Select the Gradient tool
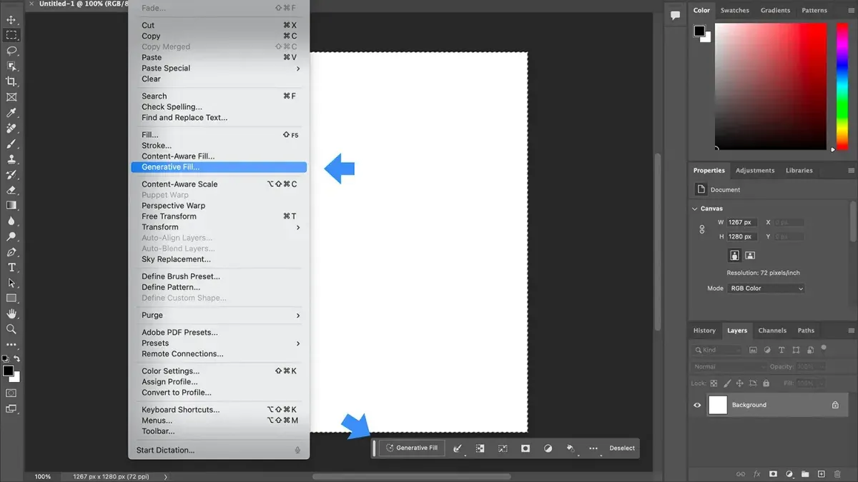Screen dimensions: 858x482 click(x=11, y=206)
